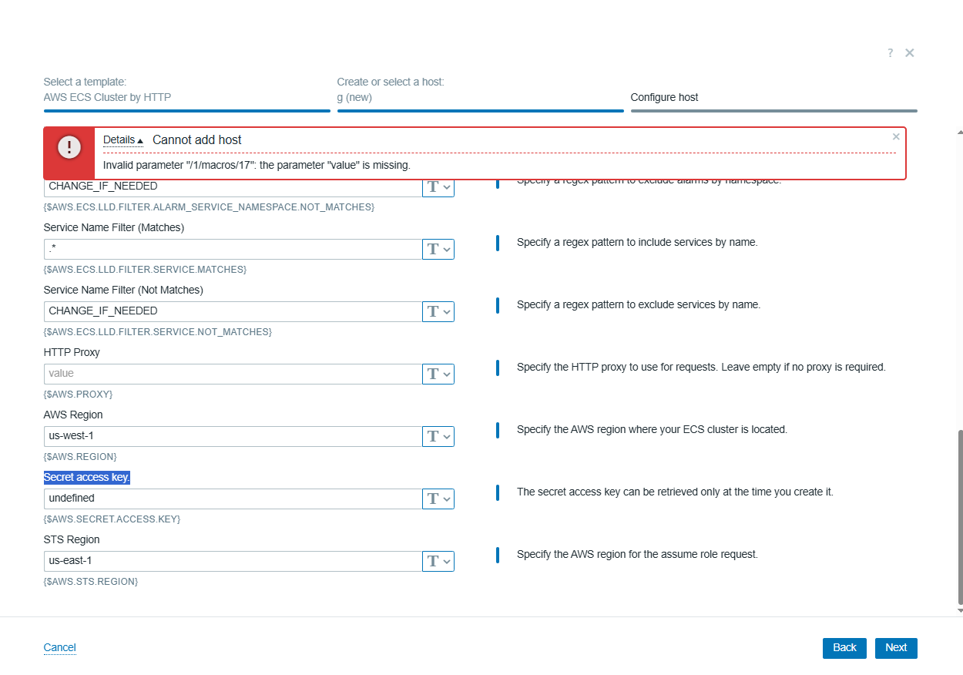Image resolution: width=963 pixels, height=675 pixels.
Task: Click the {$AWS.ECS.LLD.FILTER.SERVICE.MATCHES} macro name
Action: tap(145, 270)
